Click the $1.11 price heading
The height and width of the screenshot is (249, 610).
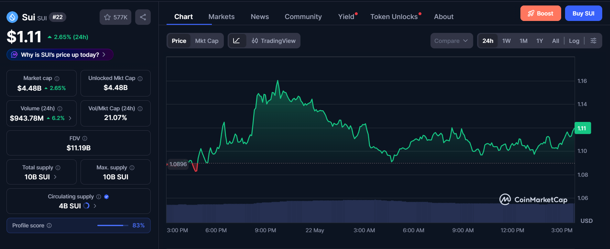coord(24,37)
